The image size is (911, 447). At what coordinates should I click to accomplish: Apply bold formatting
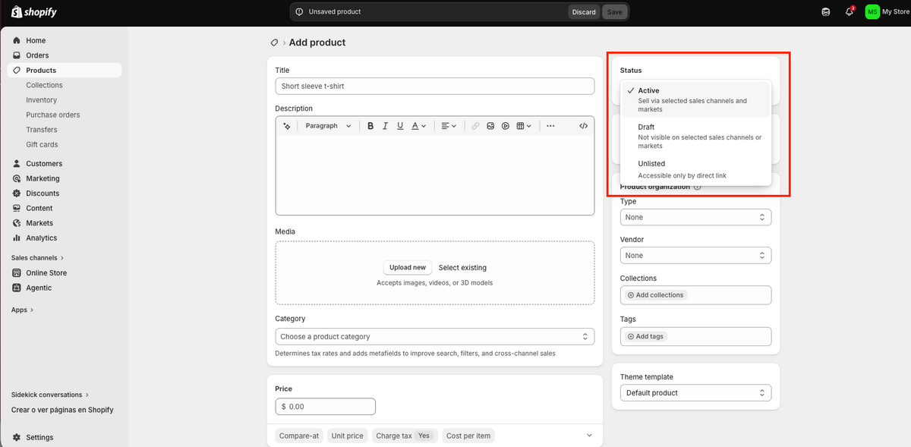click(370, 126)
